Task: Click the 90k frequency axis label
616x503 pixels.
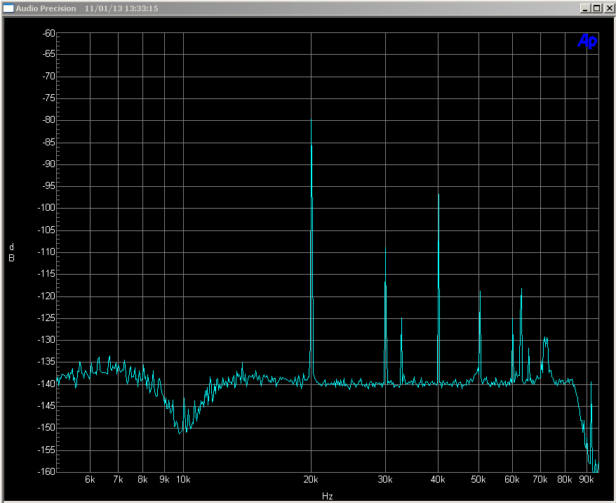Action: click(586, 479)
